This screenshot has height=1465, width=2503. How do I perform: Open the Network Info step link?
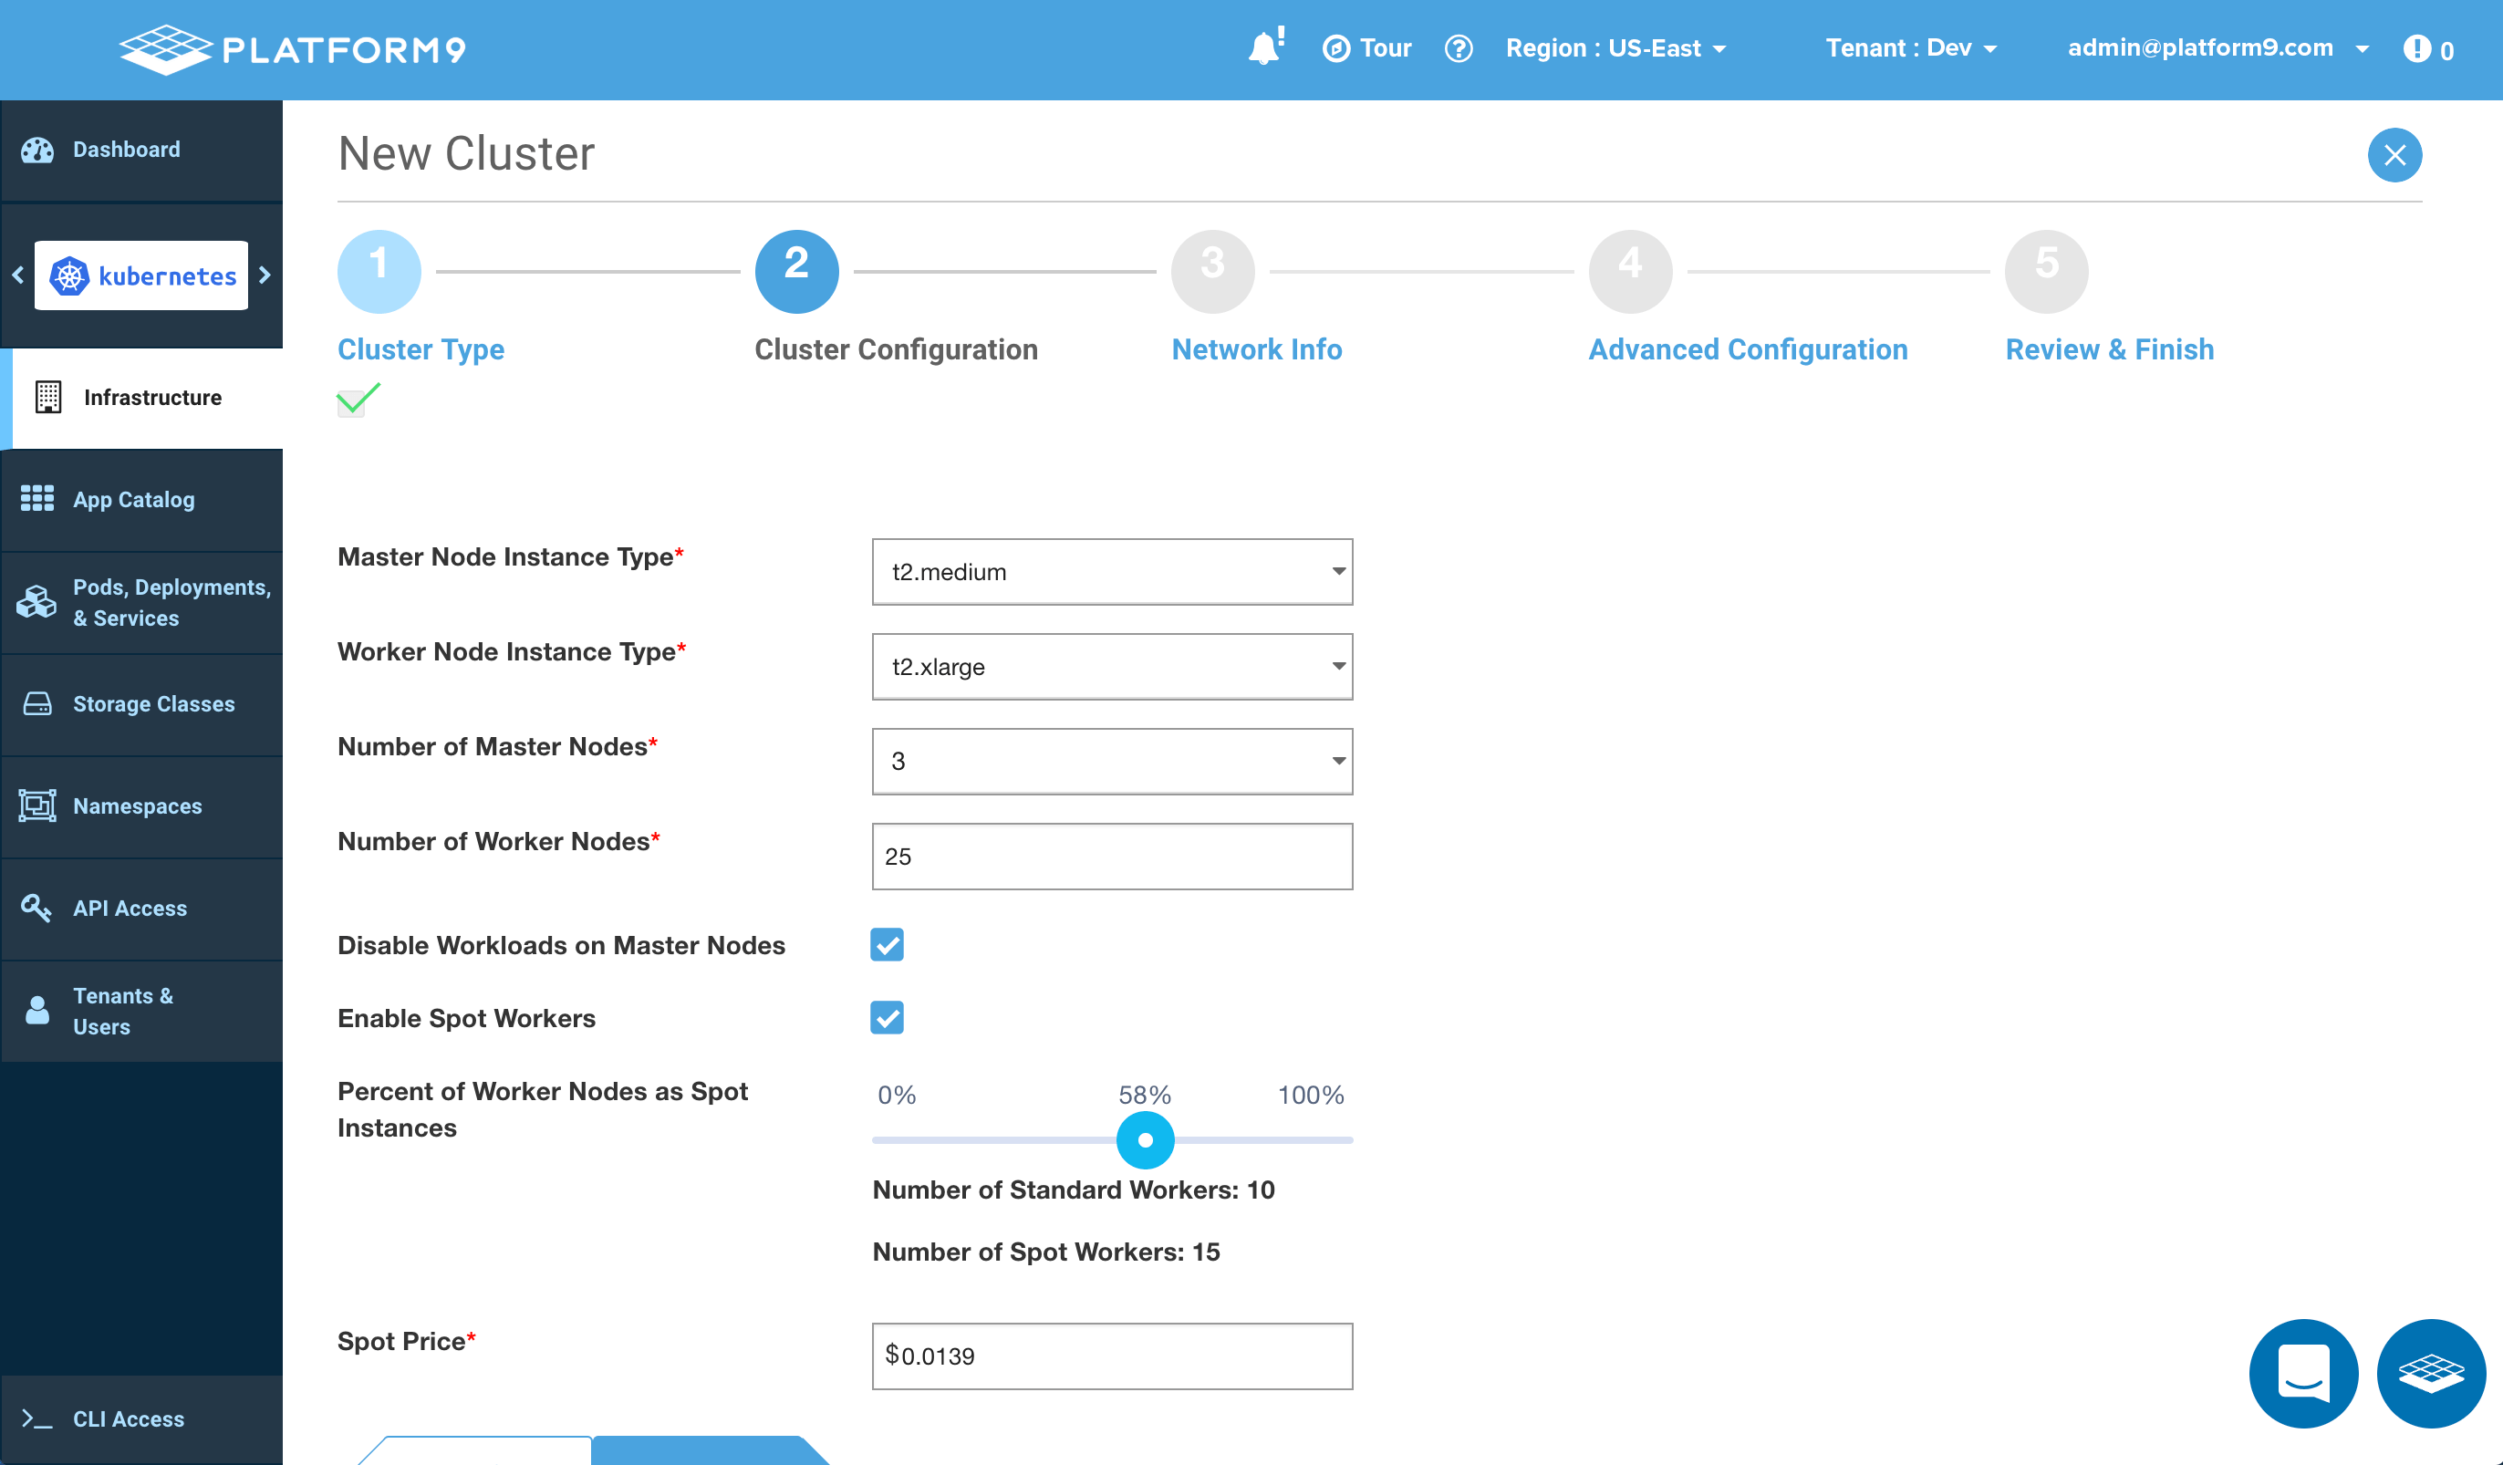pyautogui.click(x=1256, y=349)
